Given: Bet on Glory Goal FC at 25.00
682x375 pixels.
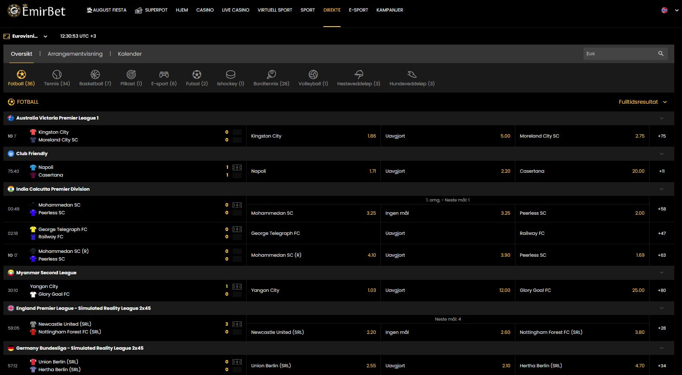Looking at the screenshot, I should (x=582, y=291).
